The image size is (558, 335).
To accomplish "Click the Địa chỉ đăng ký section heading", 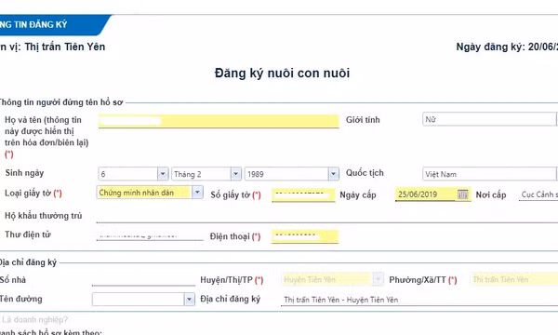I will coord(28,262).
